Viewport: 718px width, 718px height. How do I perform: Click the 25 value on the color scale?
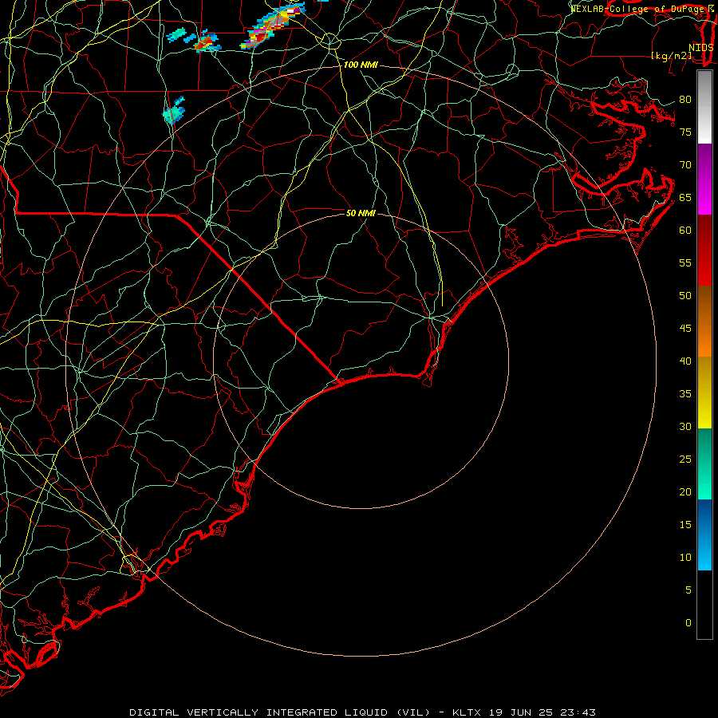click(685, 460)
